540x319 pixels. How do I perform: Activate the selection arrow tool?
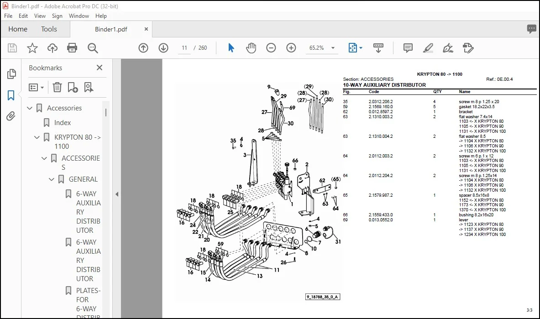click(x=231, y=48)
